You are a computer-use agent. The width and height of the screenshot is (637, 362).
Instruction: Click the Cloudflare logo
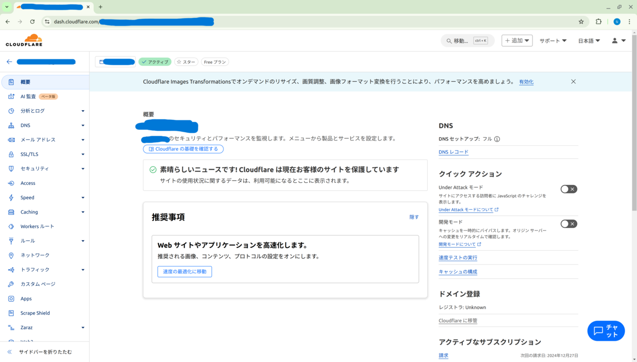24,40
